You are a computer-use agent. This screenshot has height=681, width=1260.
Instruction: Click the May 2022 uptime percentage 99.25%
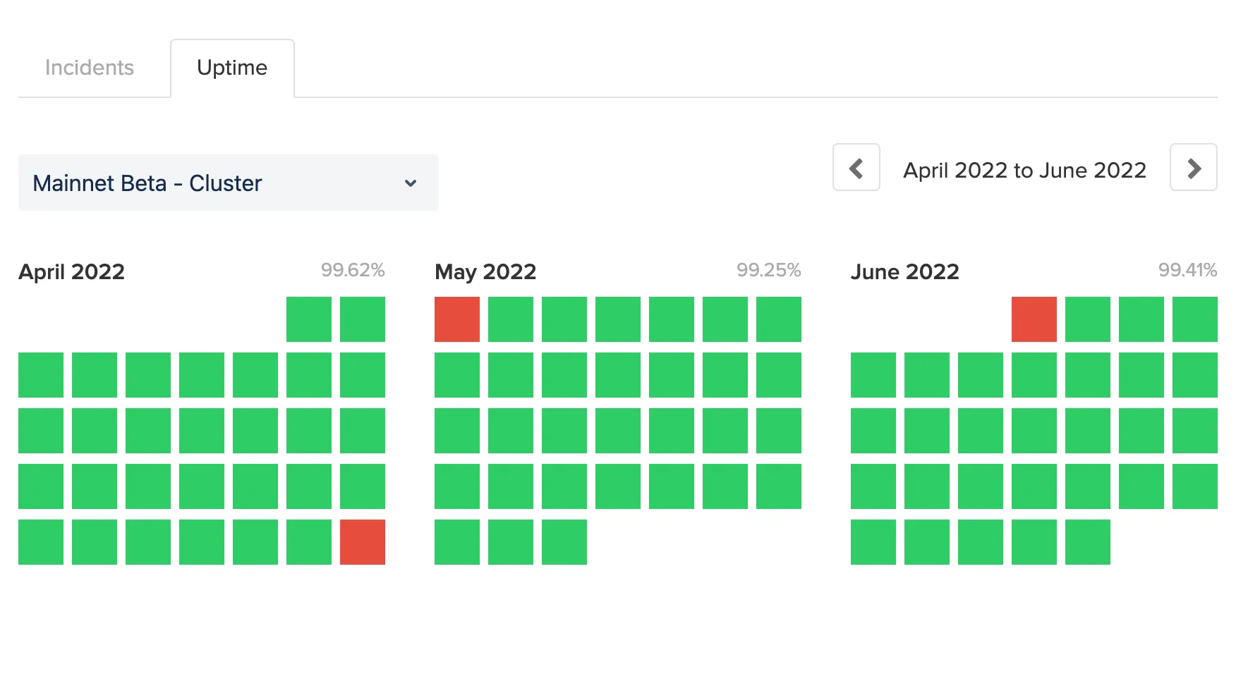pyautogui.click(x=768, y=270)
